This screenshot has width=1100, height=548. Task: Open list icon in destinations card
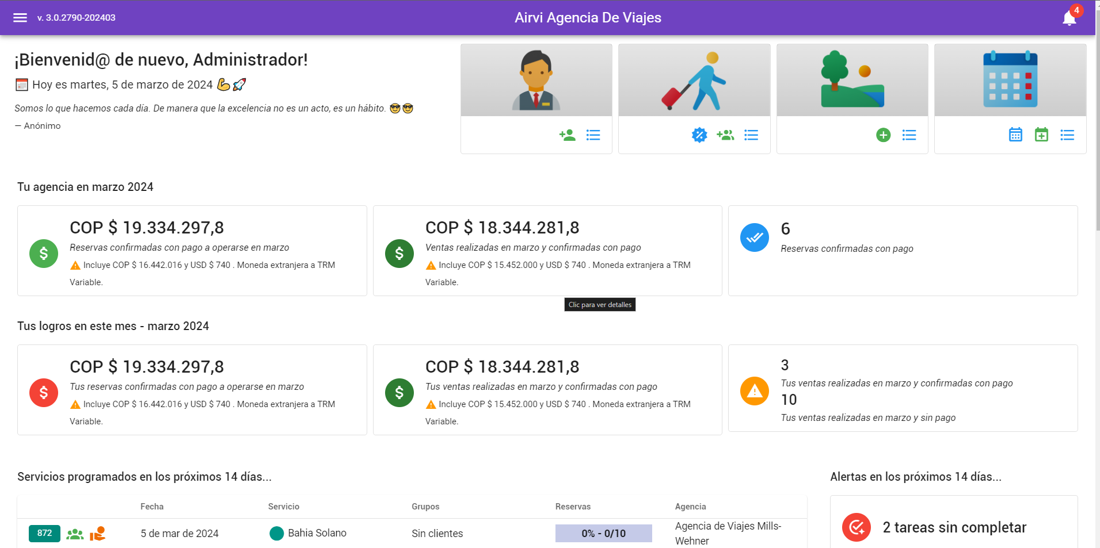909,135
